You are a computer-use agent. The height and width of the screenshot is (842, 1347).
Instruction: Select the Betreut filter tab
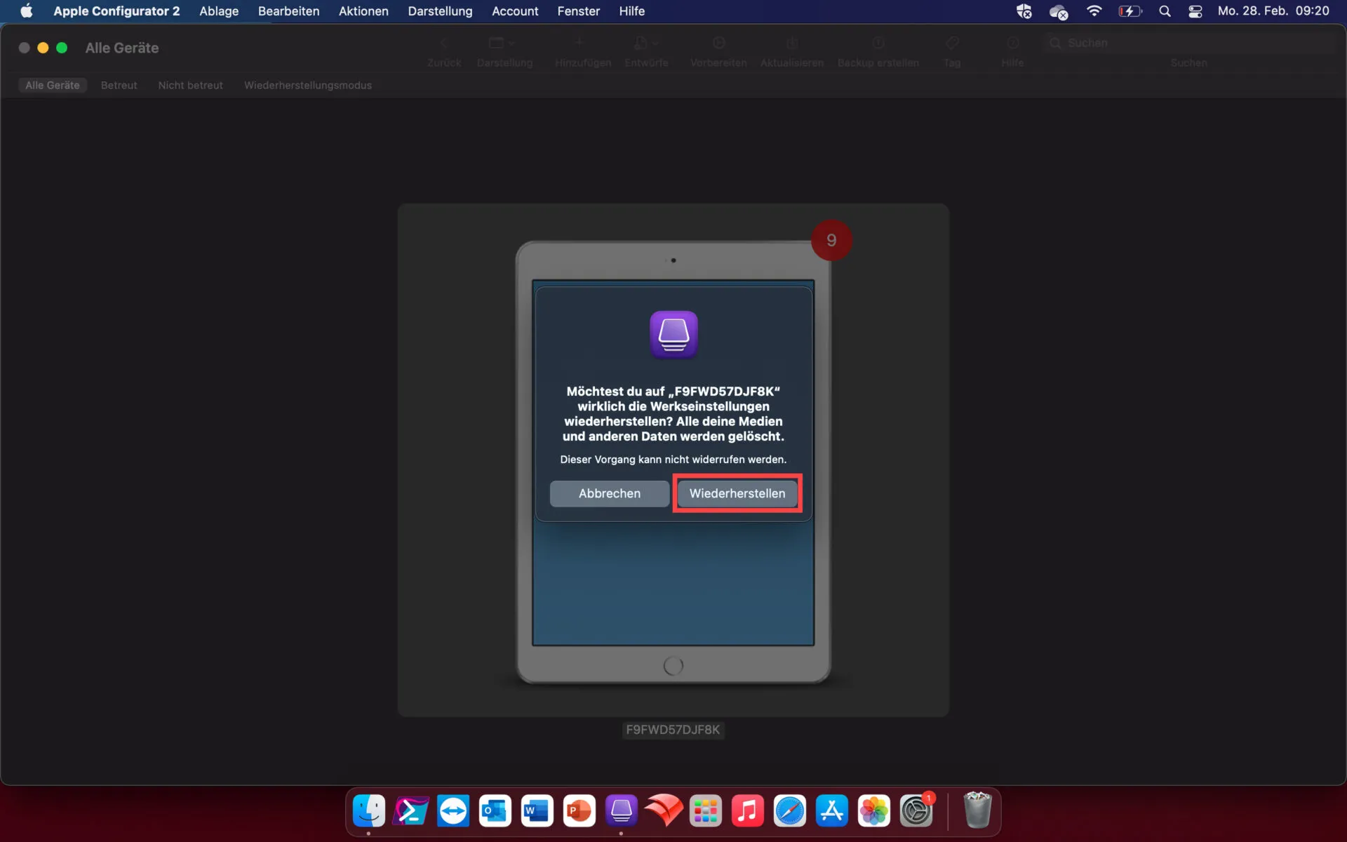119,85
